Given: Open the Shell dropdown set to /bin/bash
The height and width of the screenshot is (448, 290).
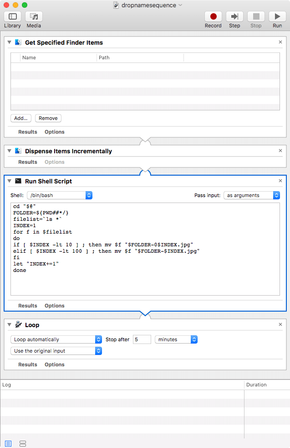Looking at the screenshot, I should coord(59,195).
